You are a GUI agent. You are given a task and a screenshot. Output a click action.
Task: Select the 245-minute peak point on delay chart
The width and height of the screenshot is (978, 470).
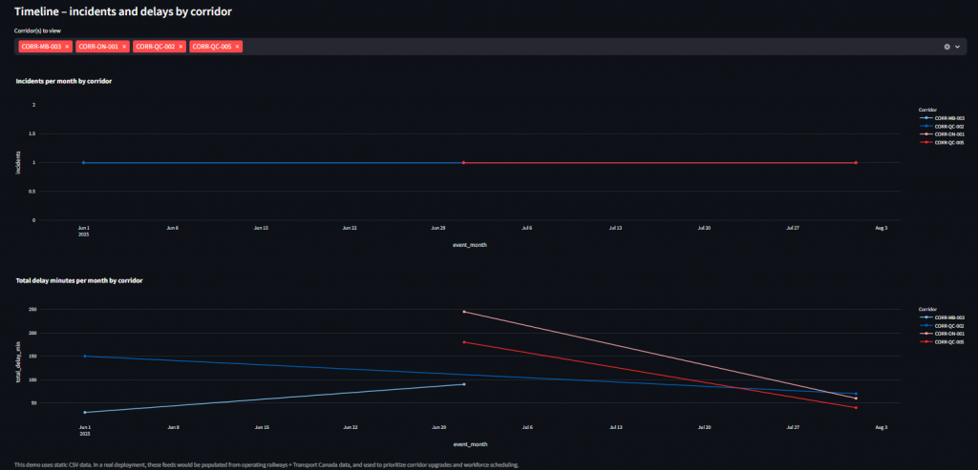click(x=464, y=312)
